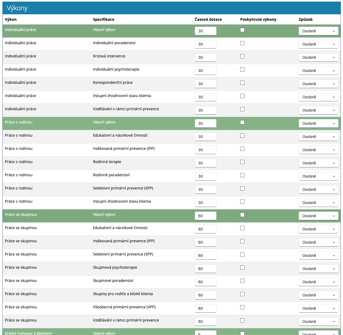Check Skupiny pro rodiče a blízké klienta checkbox
The height and width of the screenshot is (335, 343).
pyautogui.click(x=242, y=294)
